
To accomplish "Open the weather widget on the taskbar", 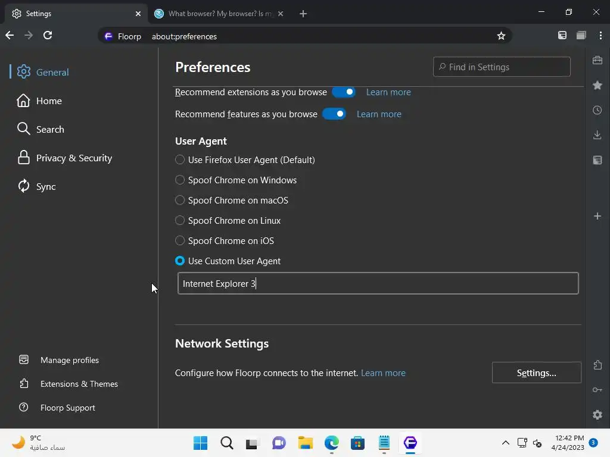I will point(38,443).
